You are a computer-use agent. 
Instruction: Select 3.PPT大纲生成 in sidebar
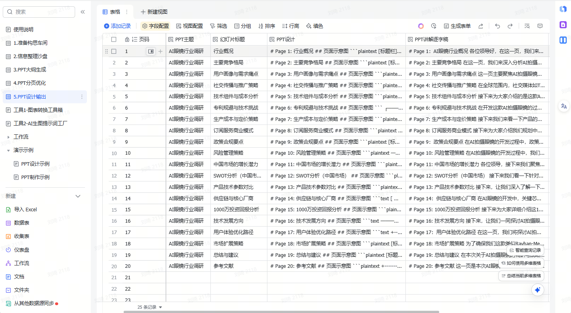30,70
